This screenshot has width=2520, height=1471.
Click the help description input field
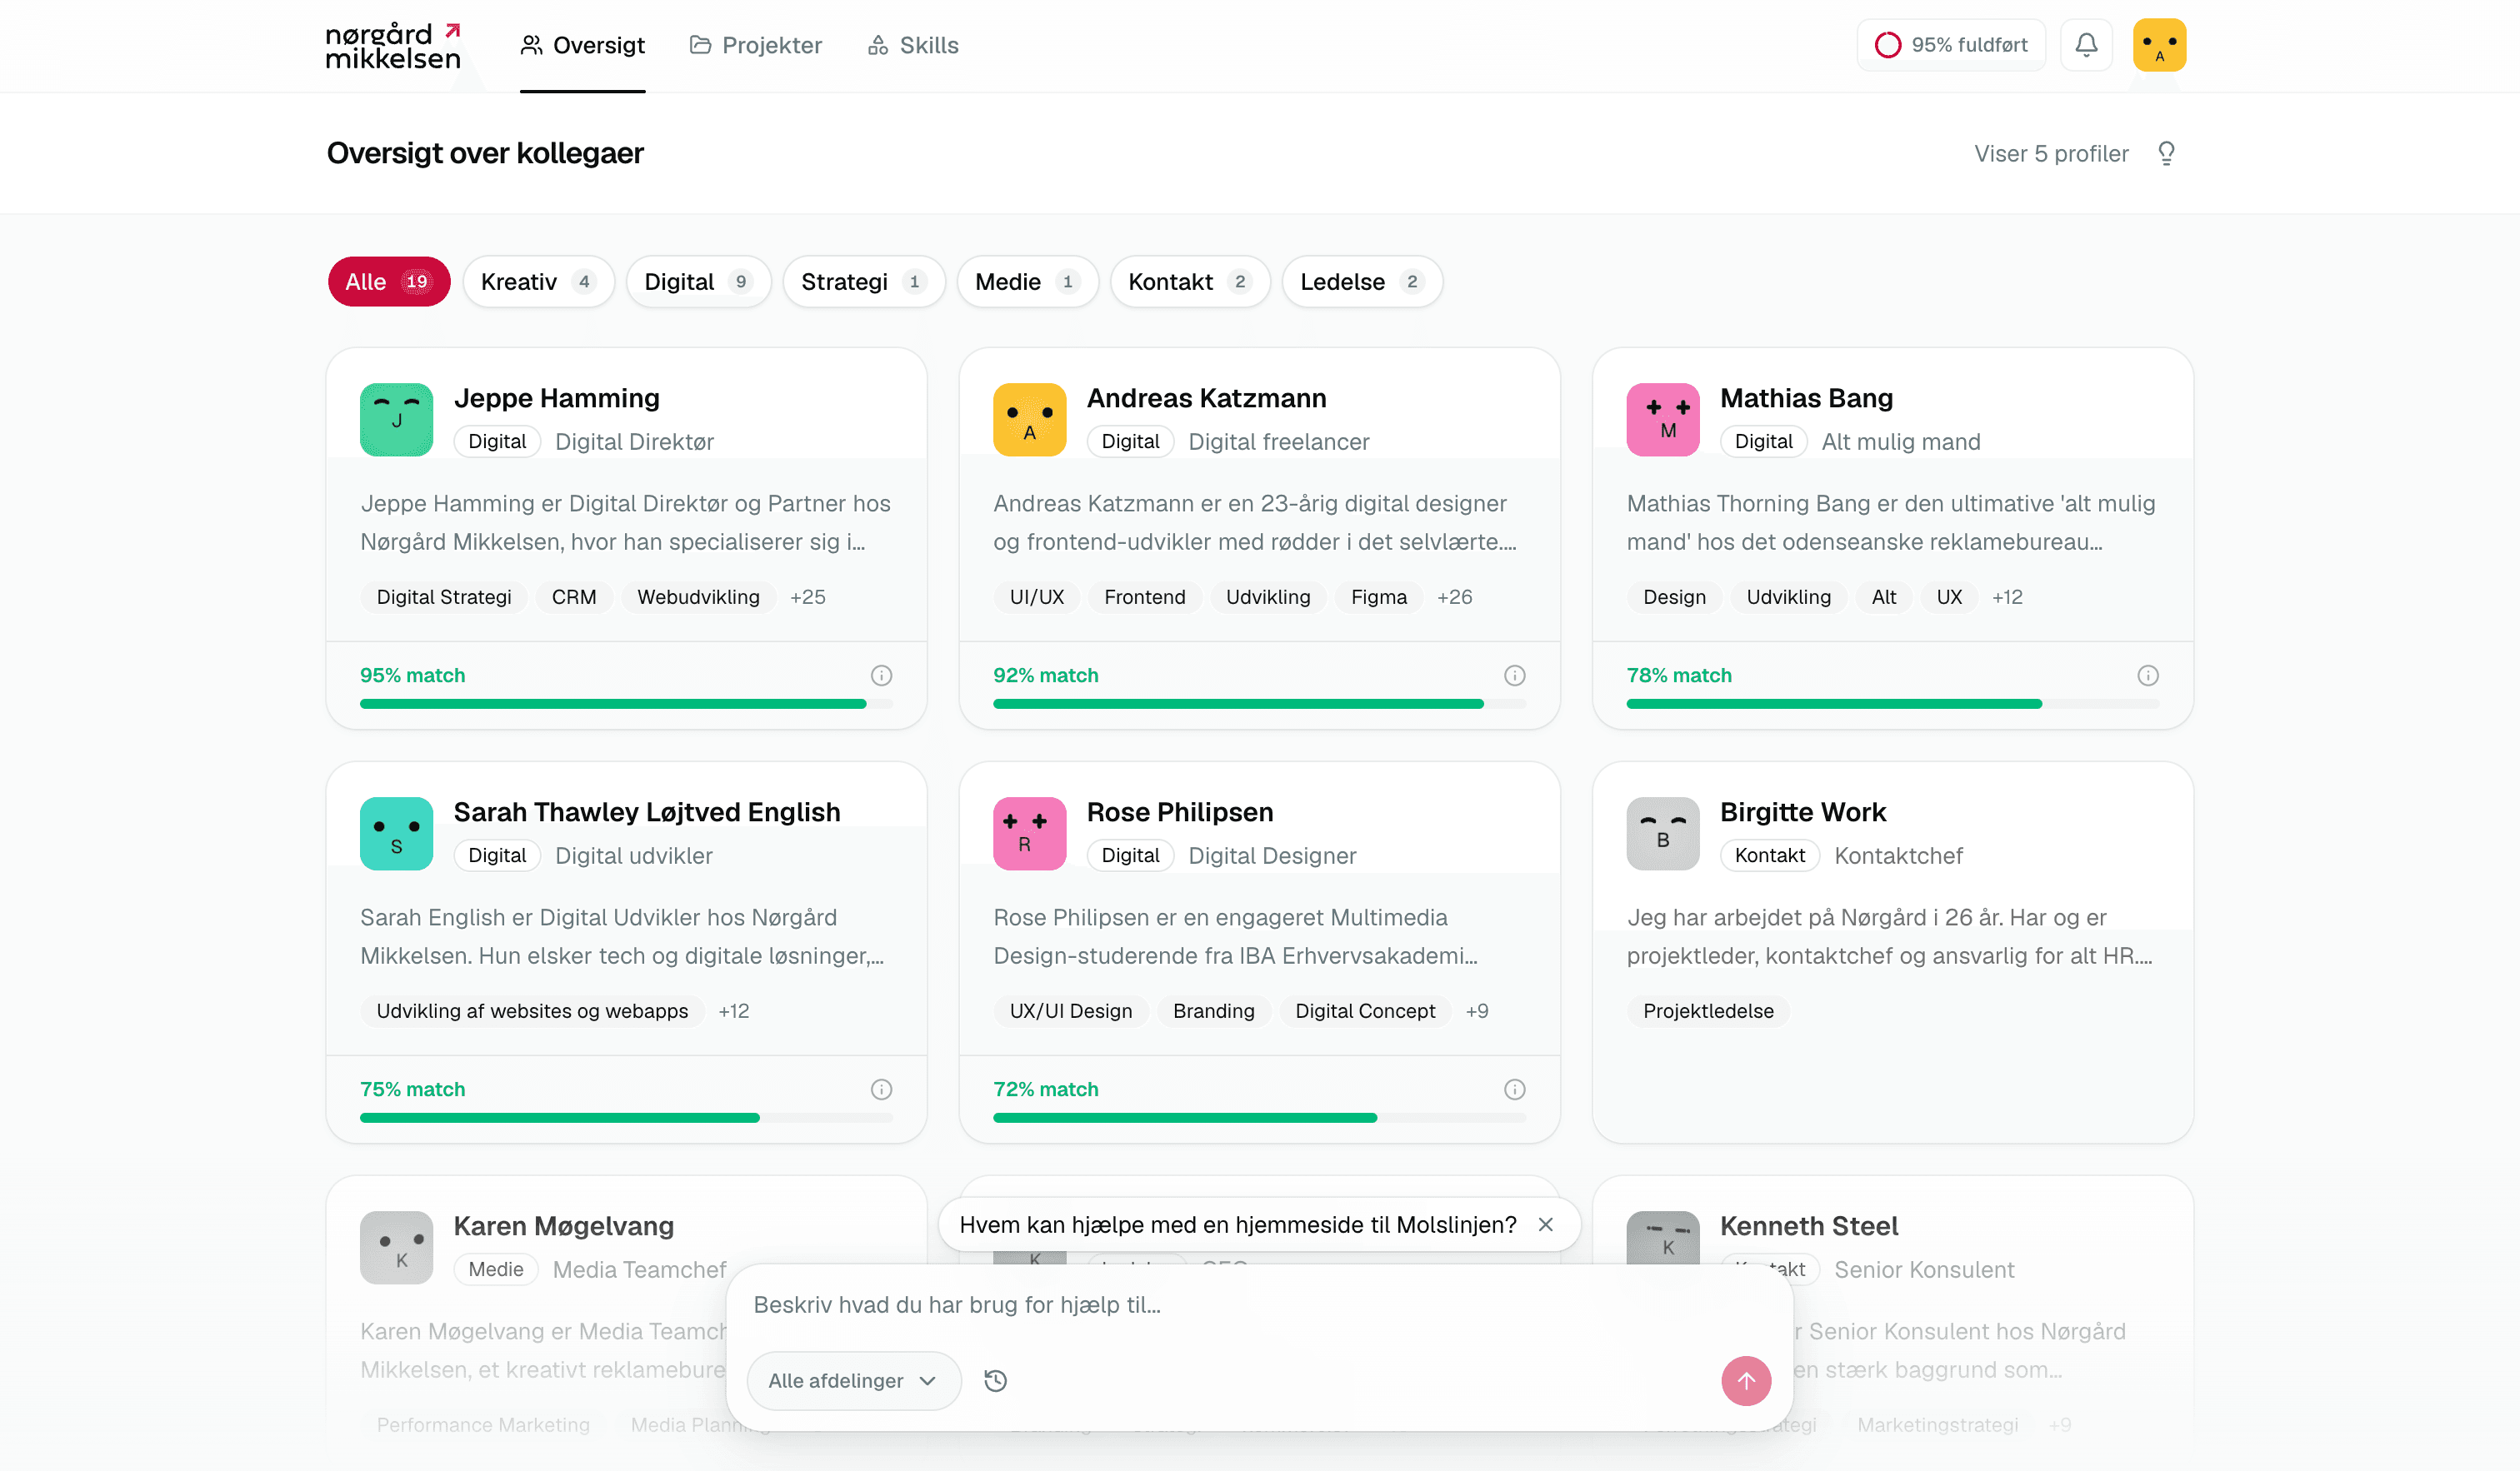click(x=1258, y=1304)
